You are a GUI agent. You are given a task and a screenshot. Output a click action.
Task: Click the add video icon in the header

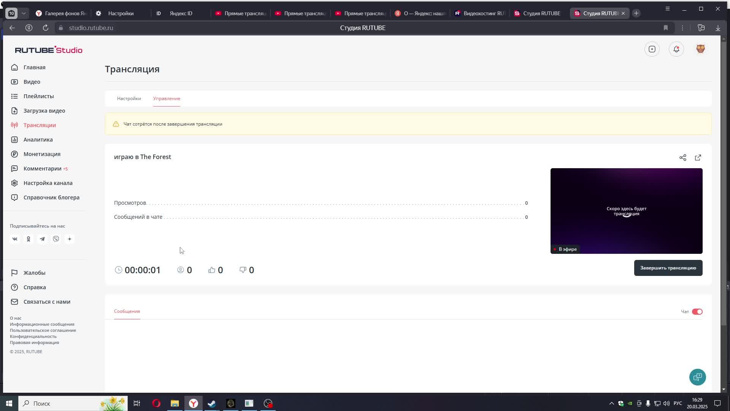coord(652,49)
